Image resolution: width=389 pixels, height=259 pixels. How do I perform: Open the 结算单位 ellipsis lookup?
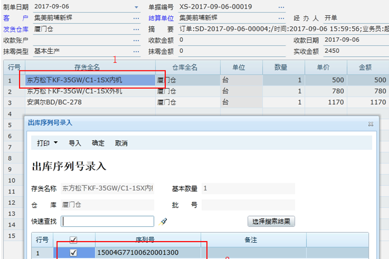[x=282, y=18]
